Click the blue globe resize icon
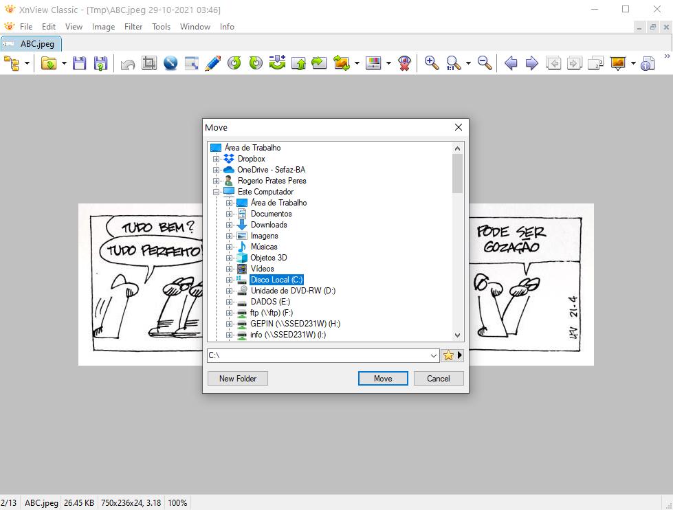Image resolution: width=673 pixels, height=510 pixels. click(x=170, y=63)
